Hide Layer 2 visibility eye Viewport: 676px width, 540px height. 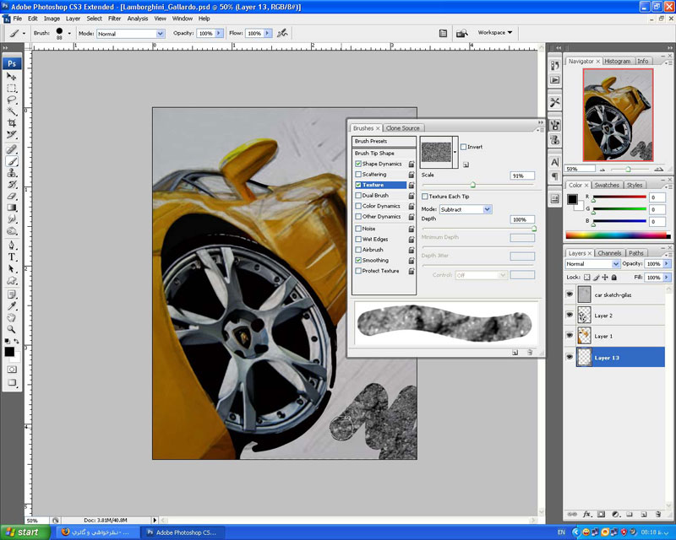click(x=570, y=316)
